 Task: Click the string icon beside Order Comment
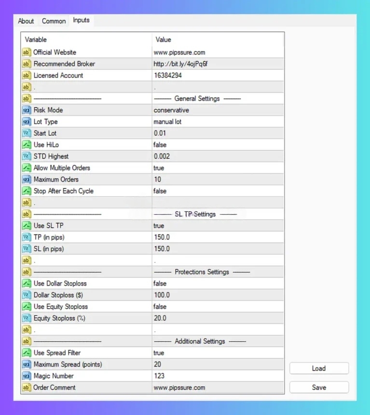pyautogui.click(x=27, y=388)
